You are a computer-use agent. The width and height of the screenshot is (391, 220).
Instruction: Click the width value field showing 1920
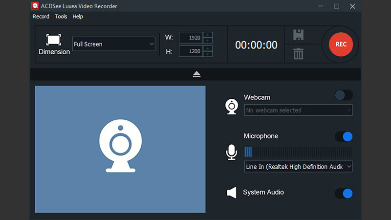click(190, 38)
